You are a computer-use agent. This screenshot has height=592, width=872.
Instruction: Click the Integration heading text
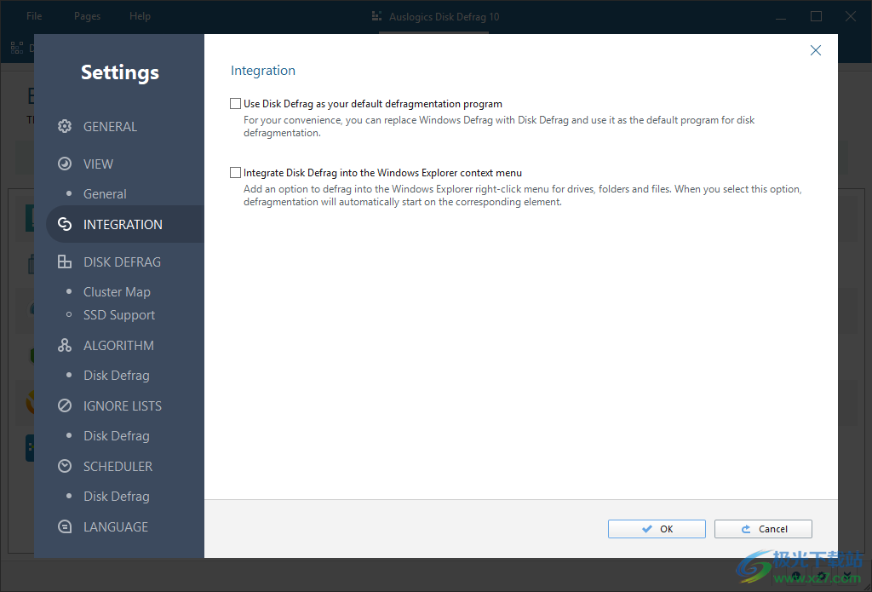click(263, 71)
